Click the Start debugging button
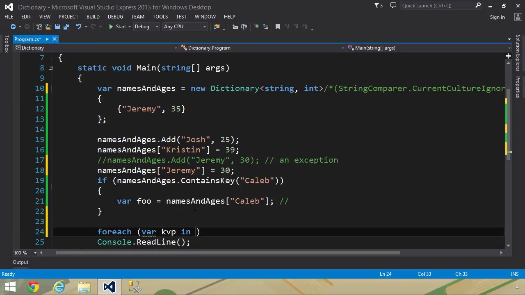The image size is (525, 295). [x=117, y=27]
